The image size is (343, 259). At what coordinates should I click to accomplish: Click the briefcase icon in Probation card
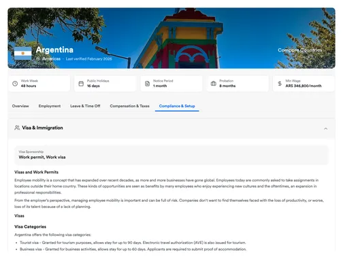click(214, 84)
